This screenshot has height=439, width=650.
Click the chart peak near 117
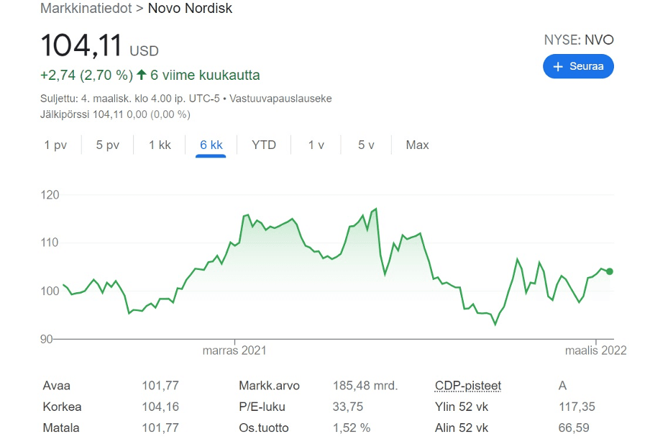[376, 209]
